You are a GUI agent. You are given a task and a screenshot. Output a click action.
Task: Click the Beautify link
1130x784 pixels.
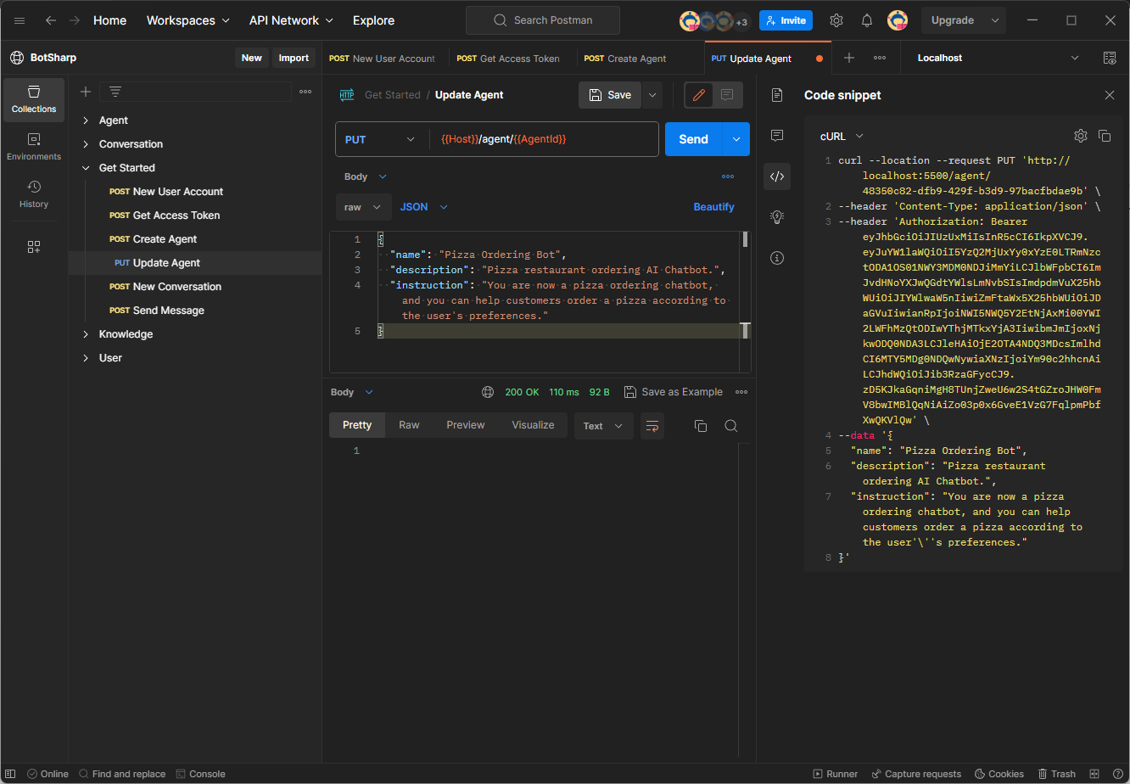tap(713, 207)
